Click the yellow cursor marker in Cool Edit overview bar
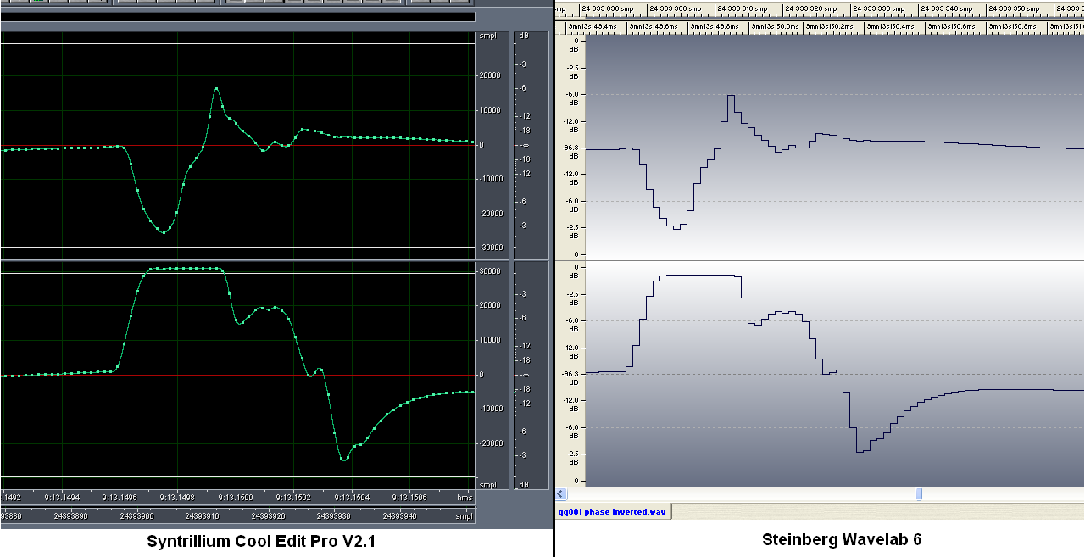The height and width of the screenshot is (557, 1085). click(175, 17)
